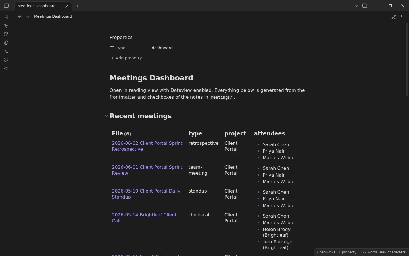409x256 pixels.
Task: Show the 2 backlinks in status bar
Action: click(x=325, y=252)
